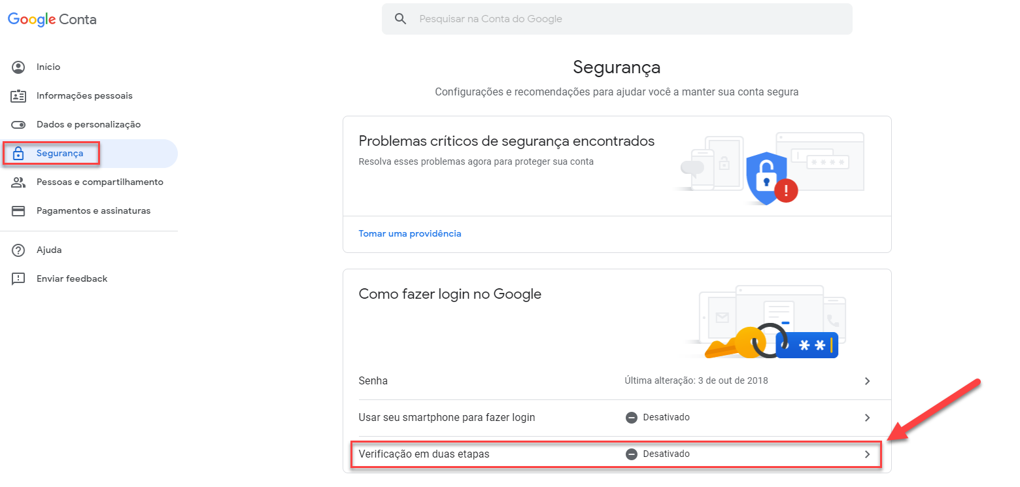Click the 'Pesquisar na Conta do Google' field
Screen dimensions: 1020x487
(x=617, y=19)
